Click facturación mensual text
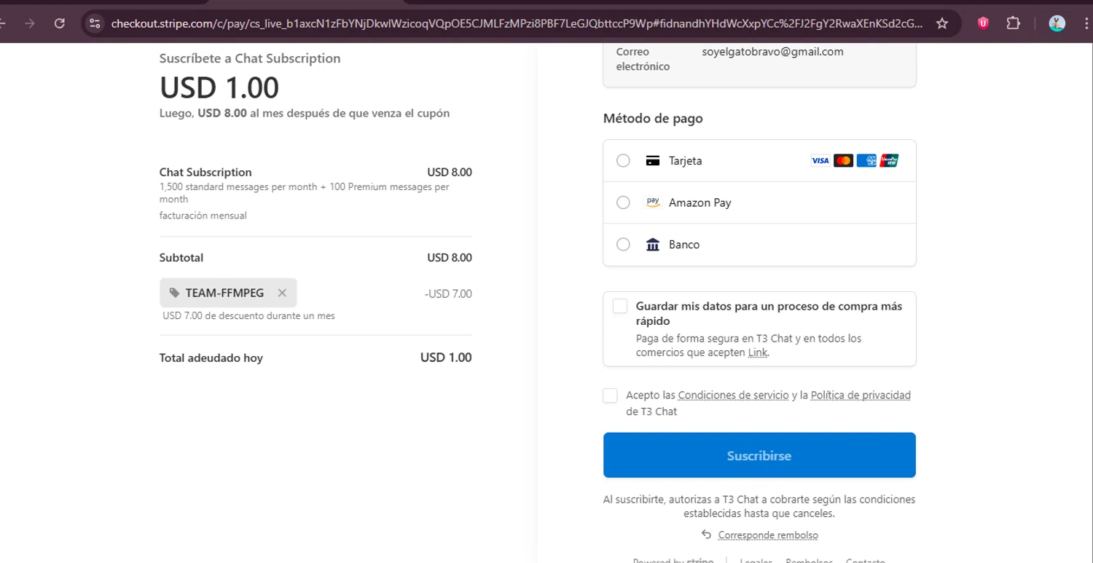1093x563 pixels. [203, 216]
